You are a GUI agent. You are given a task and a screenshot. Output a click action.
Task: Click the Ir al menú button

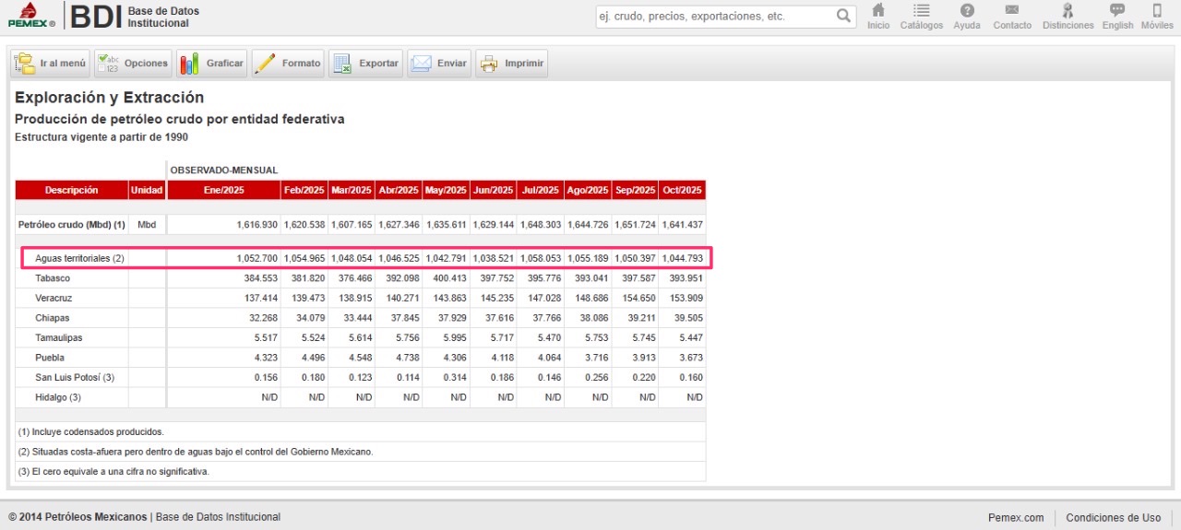51,64
